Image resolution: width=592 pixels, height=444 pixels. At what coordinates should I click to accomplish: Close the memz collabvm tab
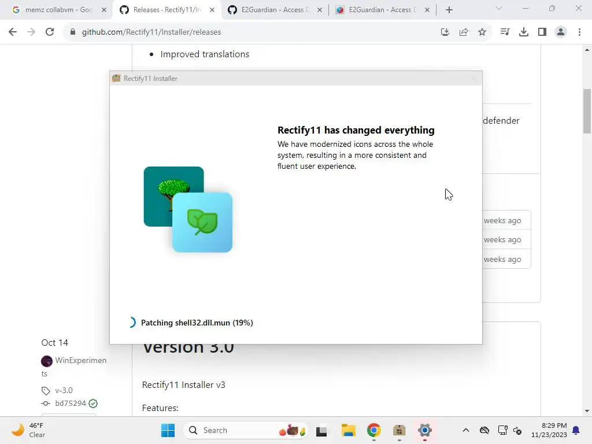[x=104, y=10]
